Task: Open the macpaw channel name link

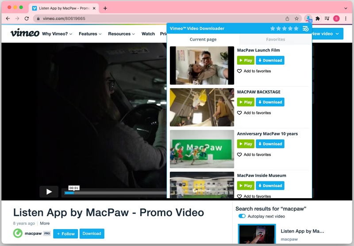Action: [33, 233]
